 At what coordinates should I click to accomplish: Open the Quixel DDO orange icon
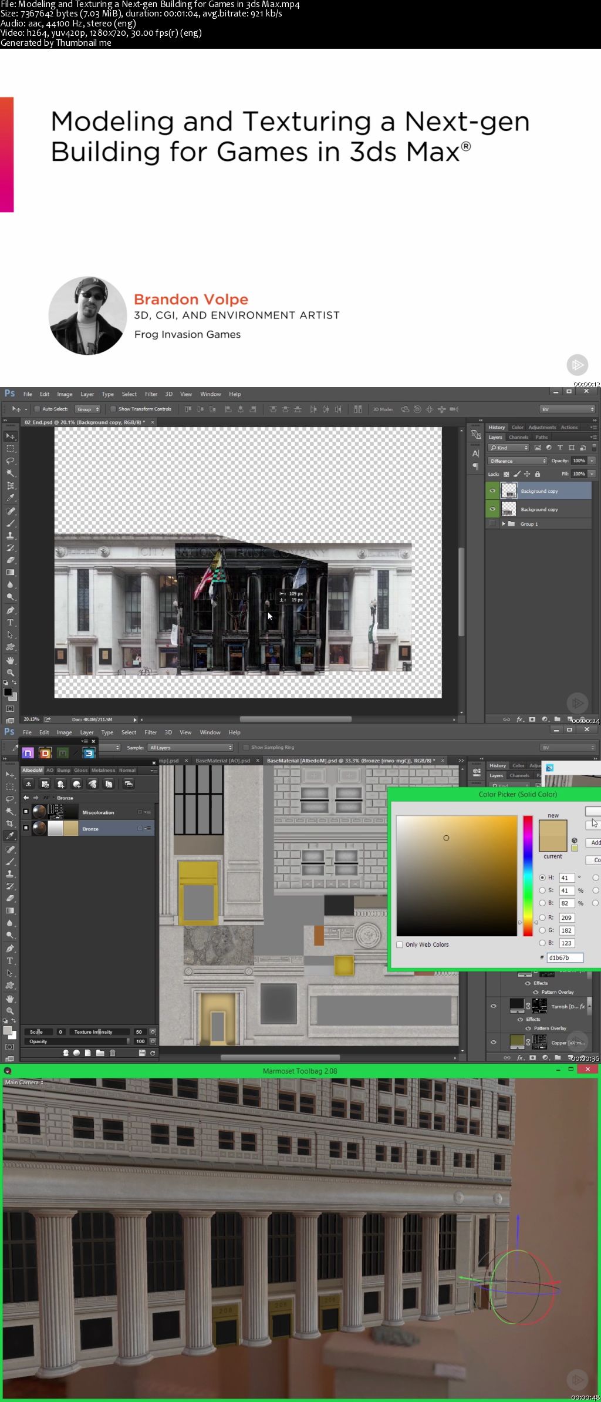pos(45,753)
